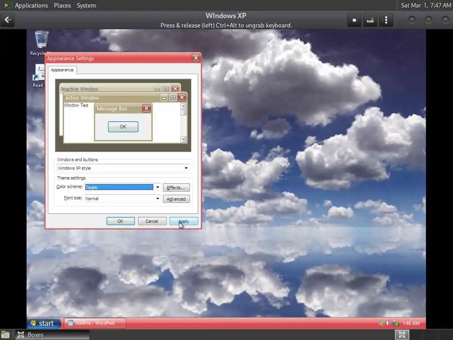Click the preview window scrollbar up arrow
The image size is (453, 340).
(183, 106)
